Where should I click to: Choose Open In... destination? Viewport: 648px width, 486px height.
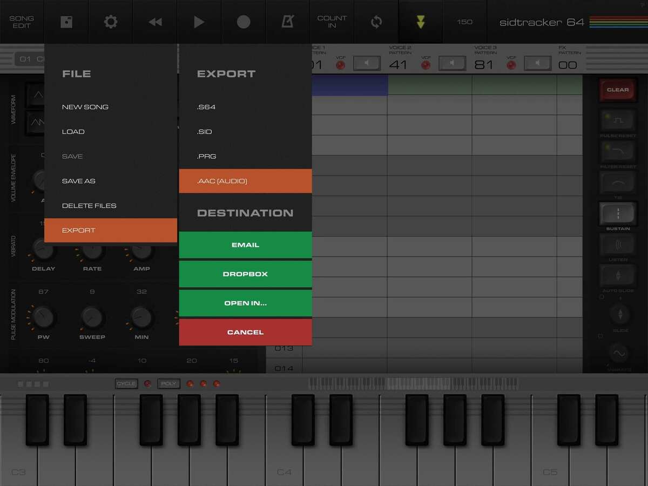[x=246, y=303]
